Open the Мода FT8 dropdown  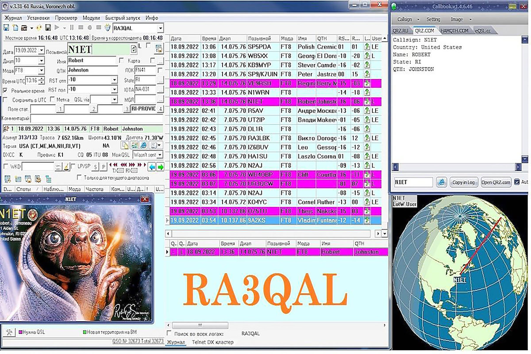pyautogui.click(x=41, y=71)
